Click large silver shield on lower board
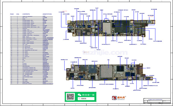Screen dimensions: 173x106 pos(107,71)
